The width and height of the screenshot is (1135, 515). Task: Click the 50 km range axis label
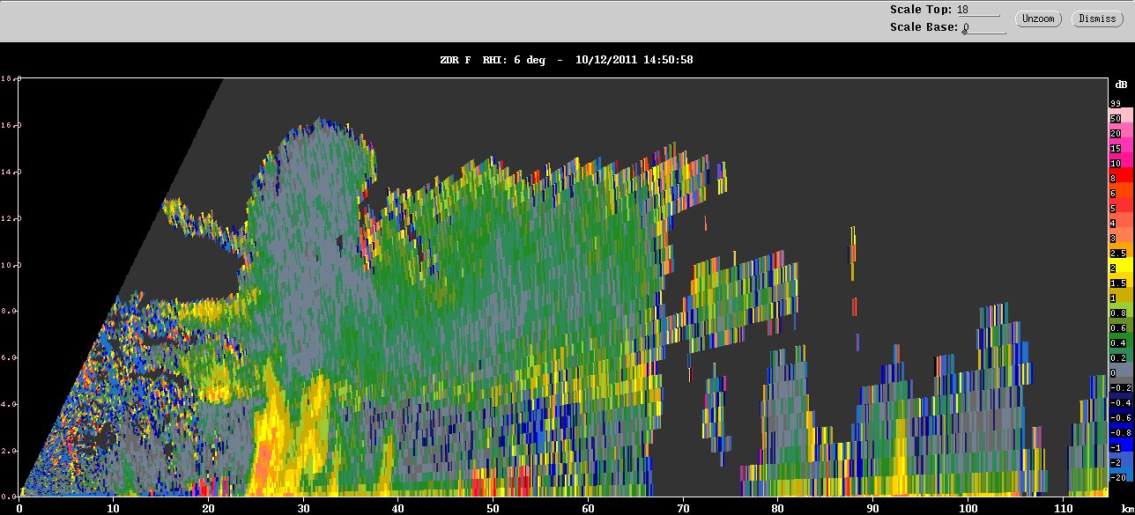coord(493,508)
